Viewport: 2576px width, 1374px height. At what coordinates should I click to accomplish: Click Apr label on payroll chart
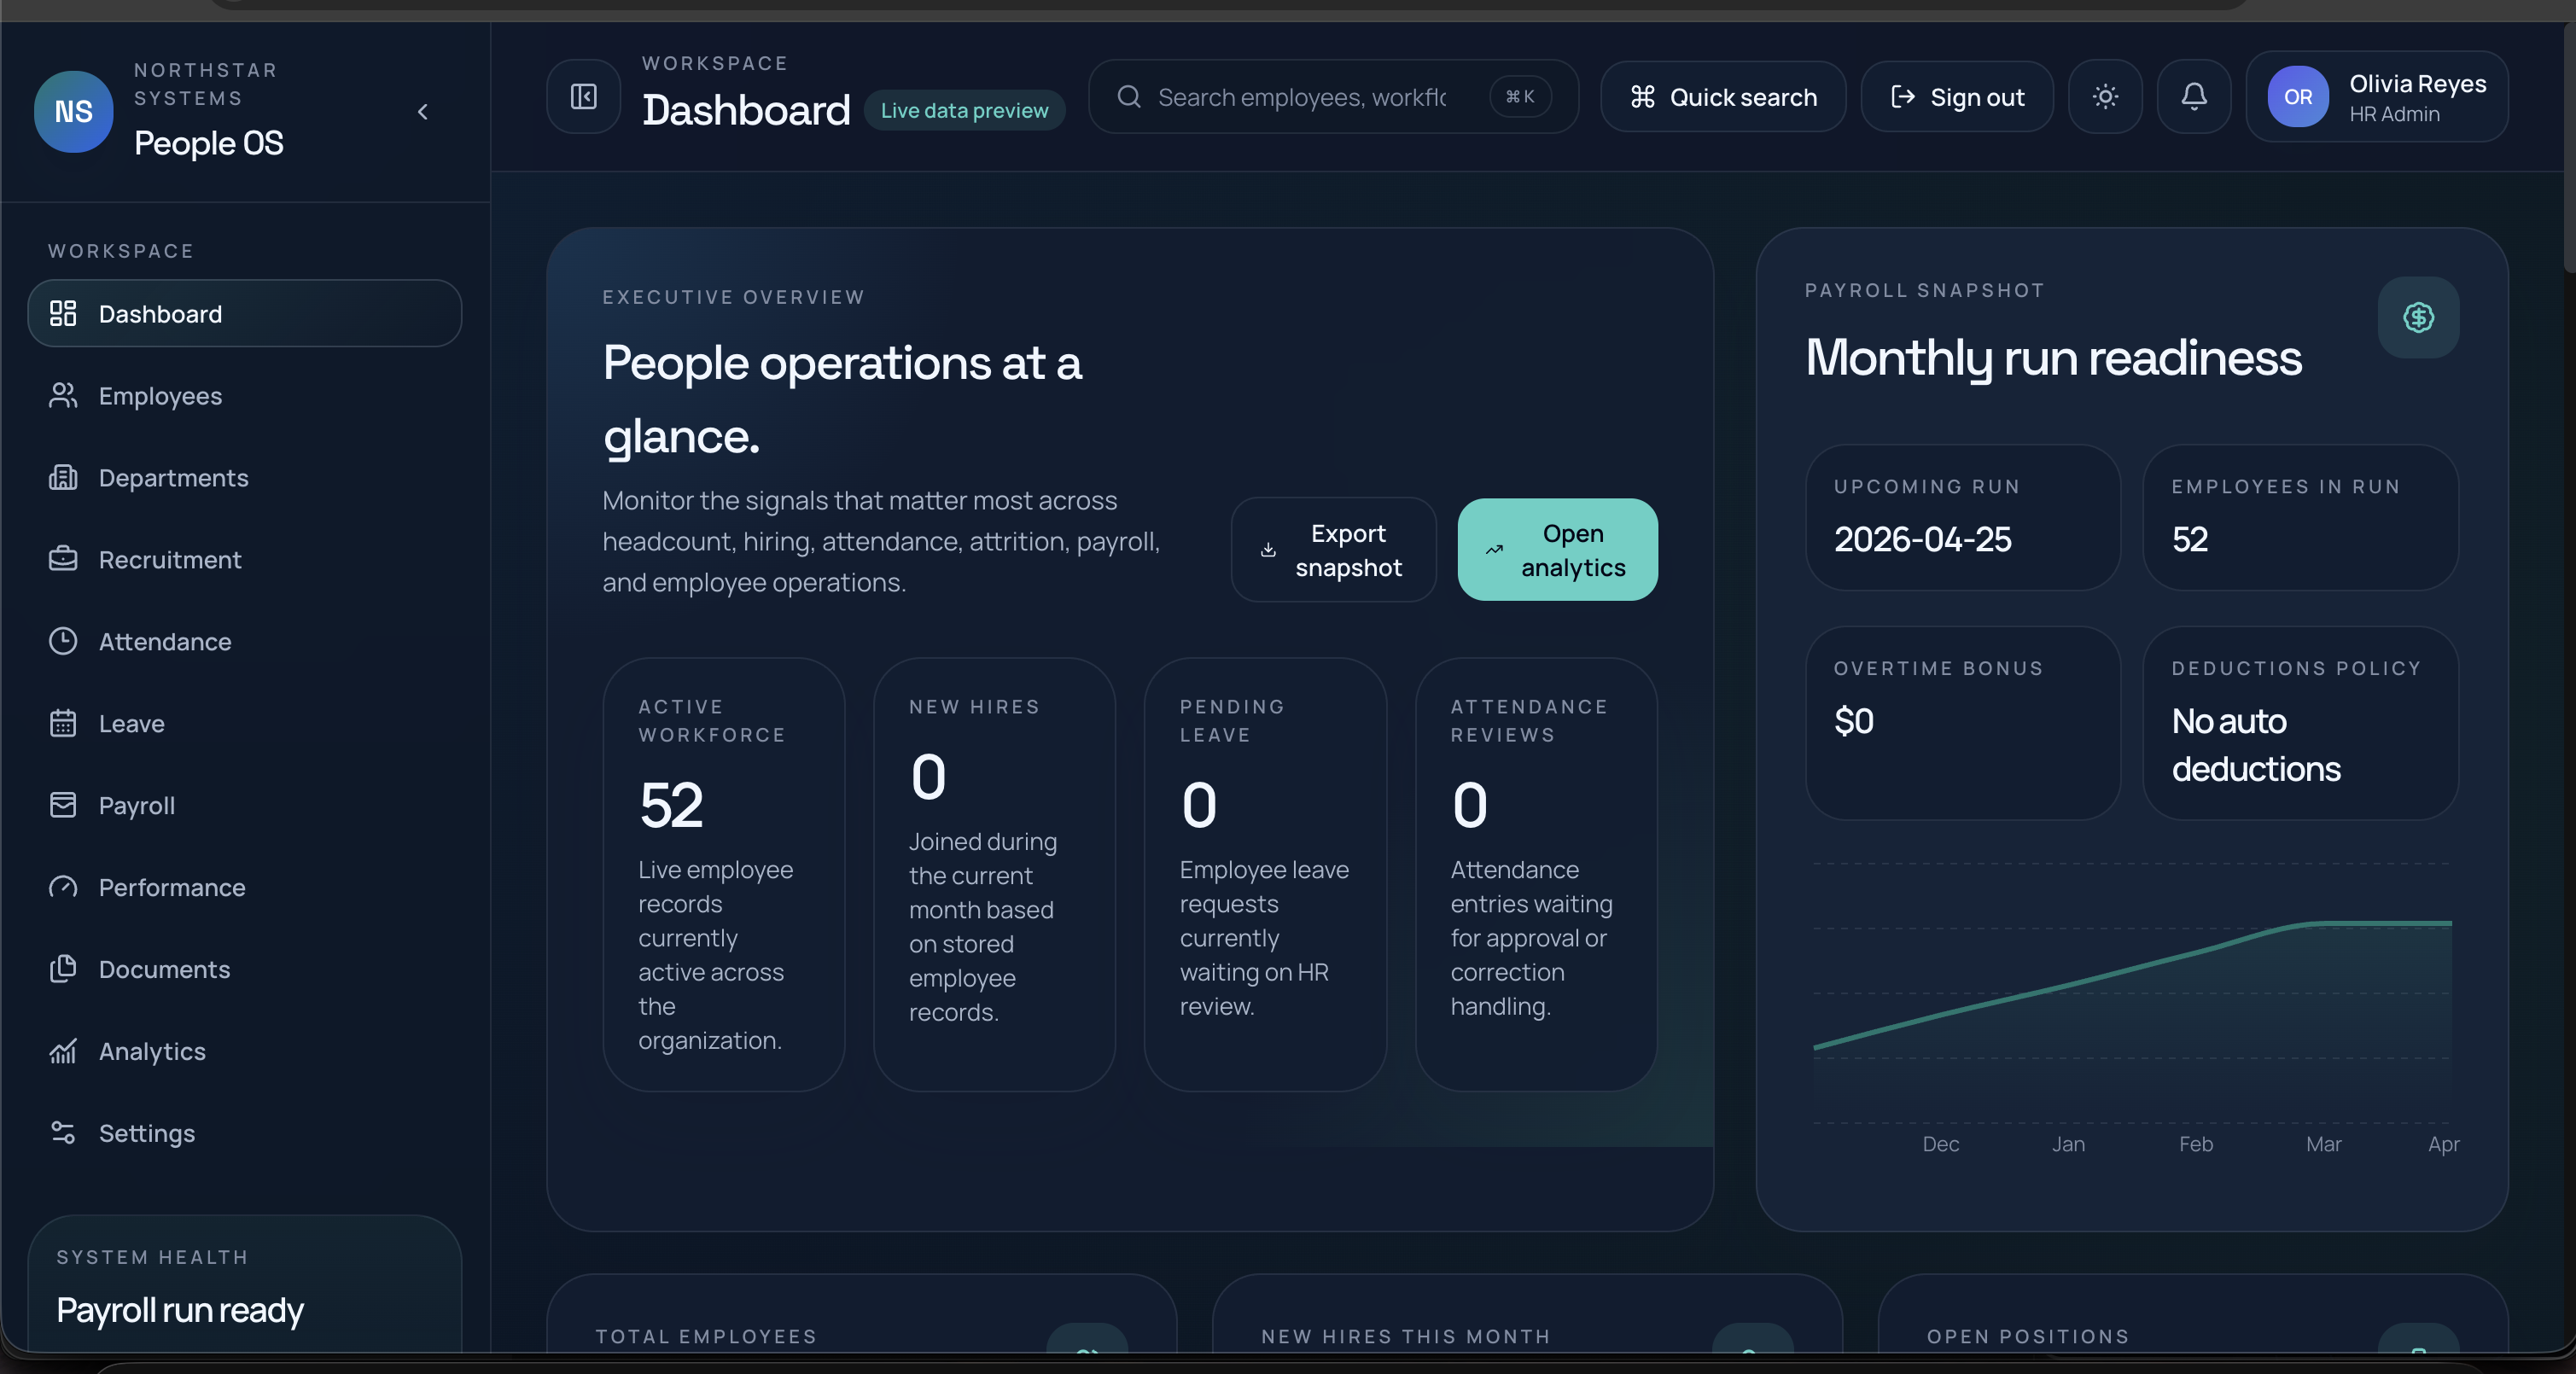click(2443, 1144)
